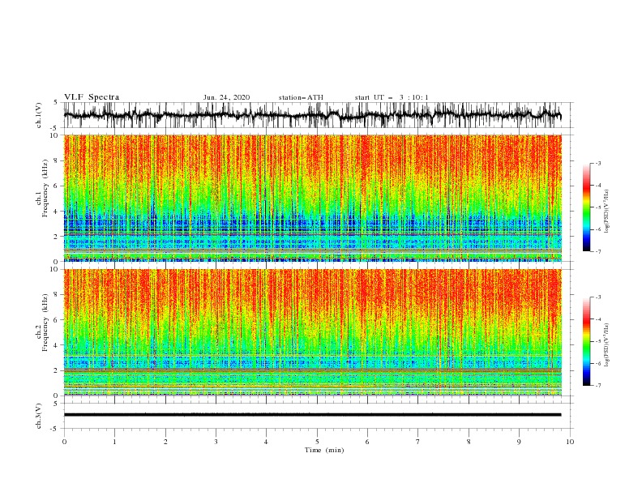Click the "8" kHz tick on the ch.2 frequency axis
Viewport: 642px width, 496px height.
(56, 295)
